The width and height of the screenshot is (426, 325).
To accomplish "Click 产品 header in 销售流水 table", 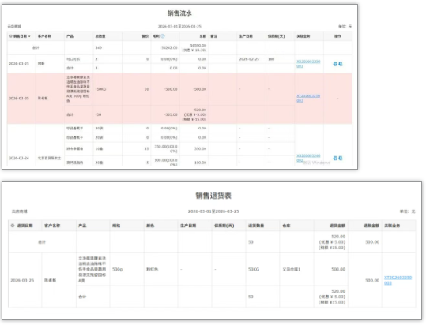I will click(x=70, y=36).
